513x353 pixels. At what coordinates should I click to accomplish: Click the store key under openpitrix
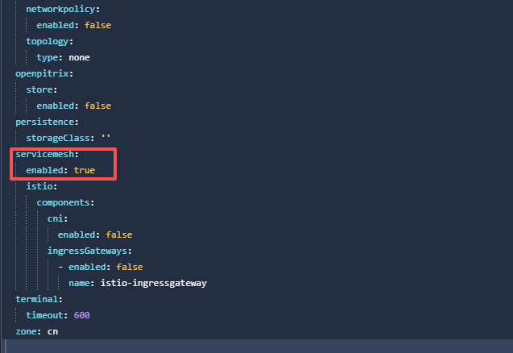41,89
